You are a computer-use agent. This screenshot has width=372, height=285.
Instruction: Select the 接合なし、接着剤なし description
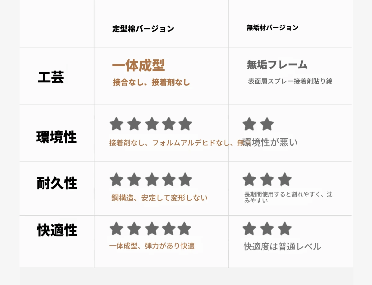(x=152, y=82)
